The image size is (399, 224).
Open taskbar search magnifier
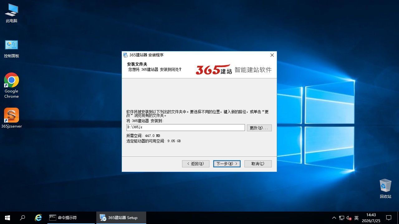tap(22, 218)
